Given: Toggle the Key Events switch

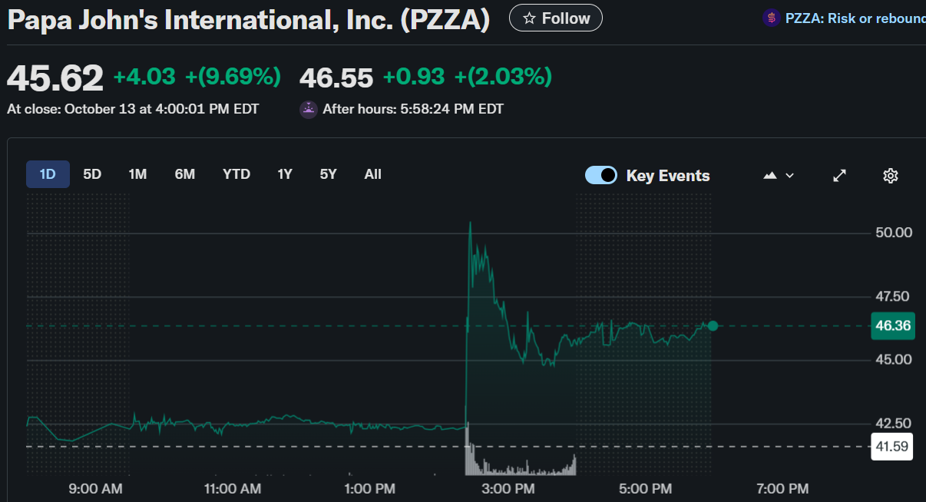Looking at the screenshot, I should coord(601,175).
